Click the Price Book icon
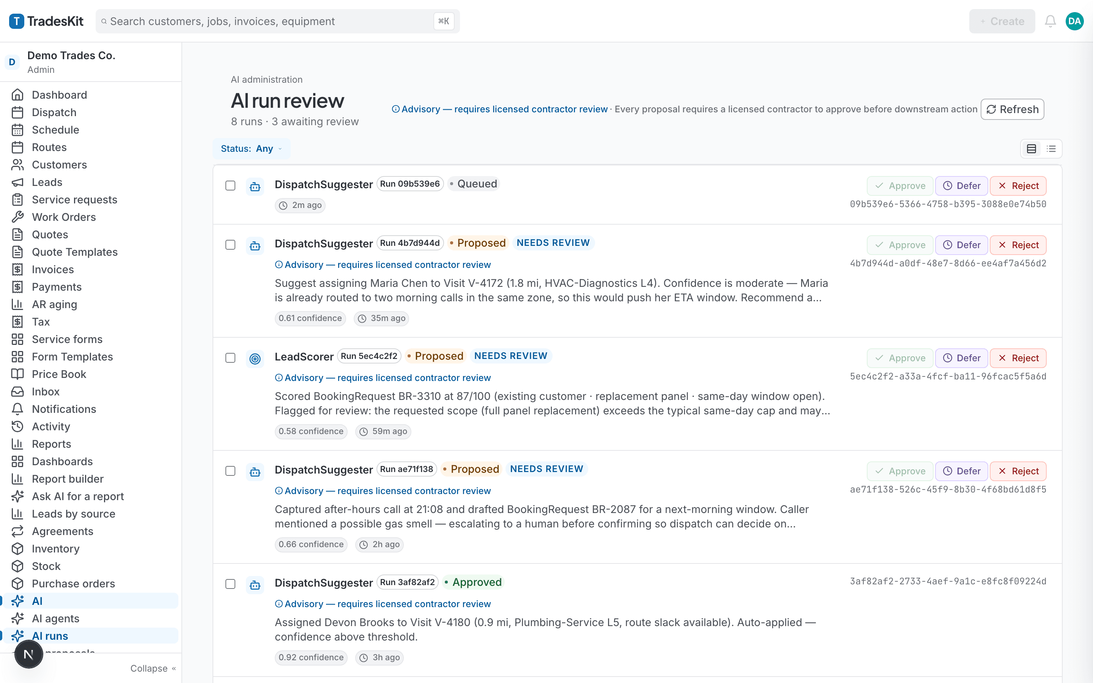1093x683 pixels. (17, 374)
